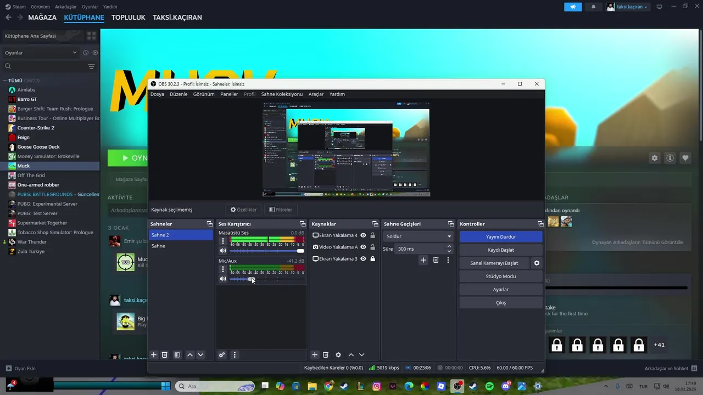This screenshot has height=395, width=703.
Task: Open Mic/Aux three-dot options
Action: point(222,269)
